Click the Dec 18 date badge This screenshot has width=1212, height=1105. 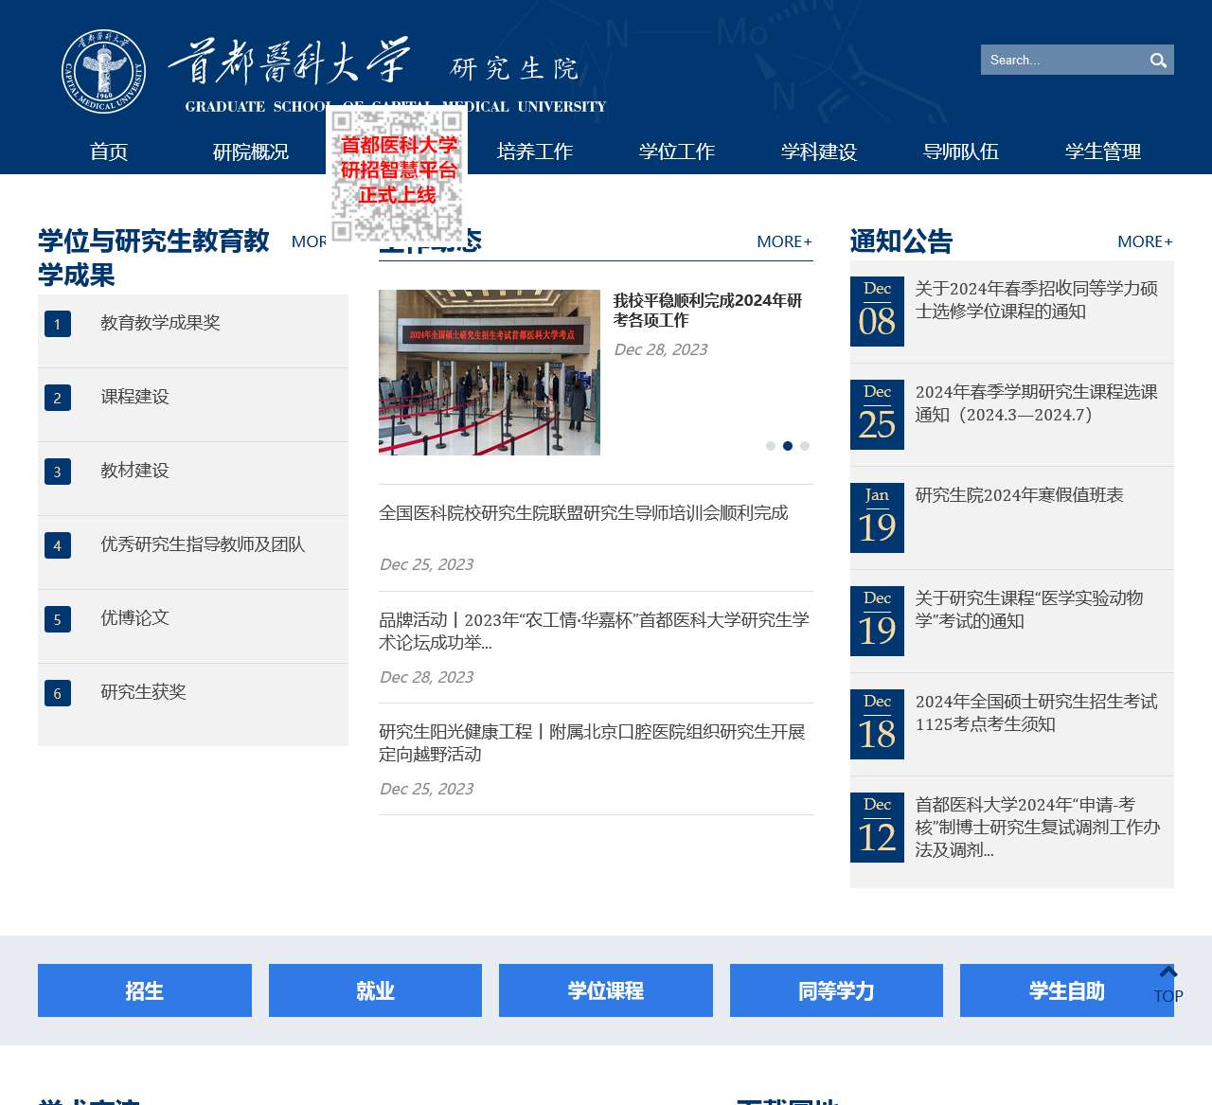[877, 724]
